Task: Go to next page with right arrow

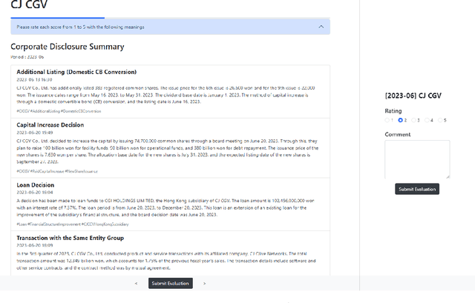Action: 204,283
